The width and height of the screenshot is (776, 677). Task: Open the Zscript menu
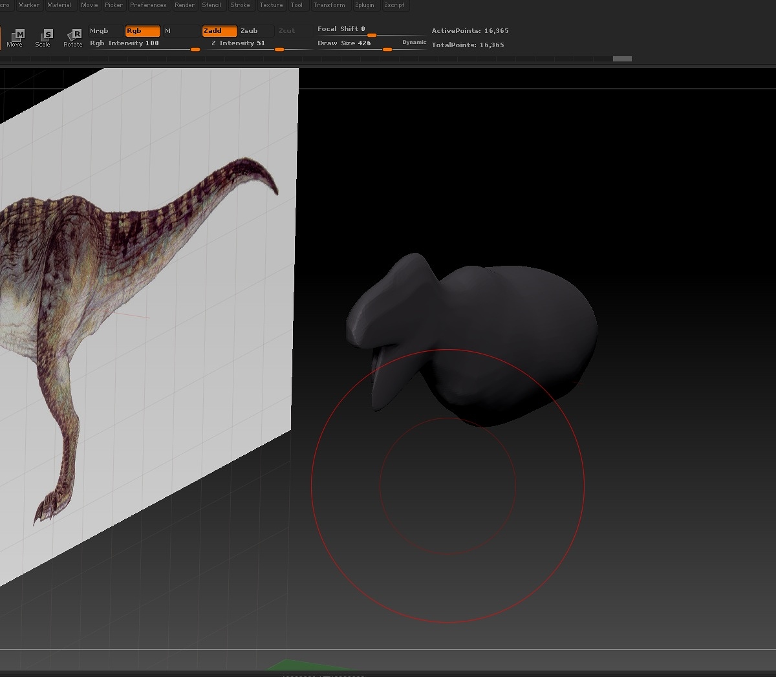click(x=394, y=5)
